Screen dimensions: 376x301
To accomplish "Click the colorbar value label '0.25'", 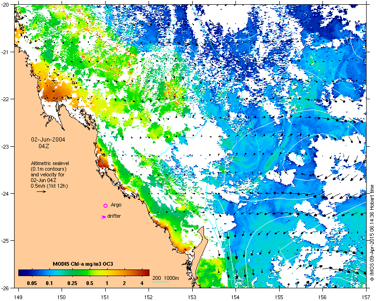I will tap(72, 283).
